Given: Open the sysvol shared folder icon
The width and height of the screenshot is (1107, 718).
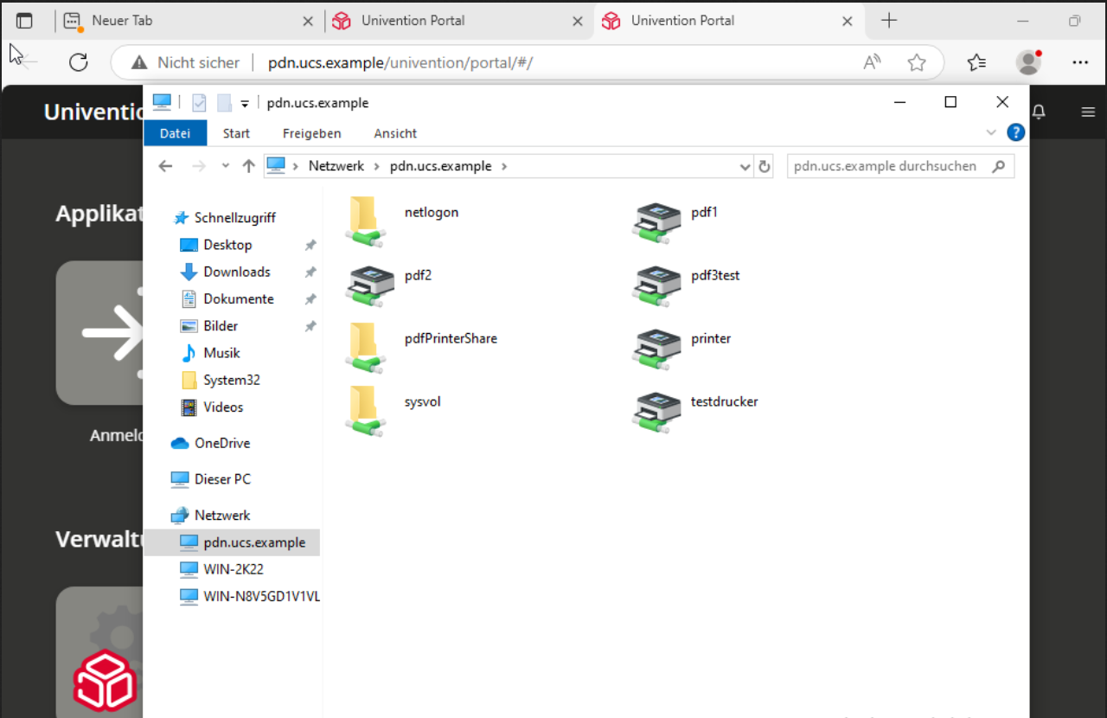Looking at the screenshot, I should click(x=364, y=410).
